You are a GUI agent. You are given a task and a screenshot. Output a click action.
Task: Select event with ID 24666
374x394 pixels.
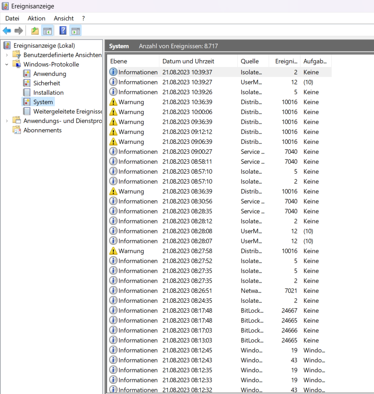click(x=220, y=330)
